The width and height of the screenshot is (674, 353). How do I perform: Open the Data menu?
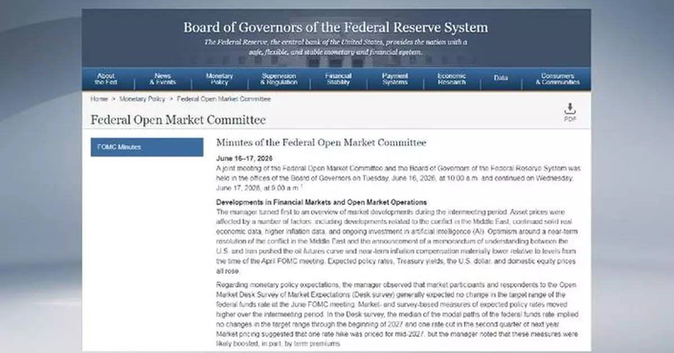pyautogui.click(x=501, y=79)
